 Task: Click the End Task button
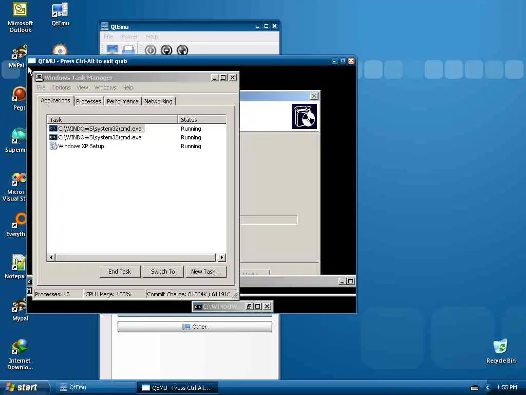(120, 272)
